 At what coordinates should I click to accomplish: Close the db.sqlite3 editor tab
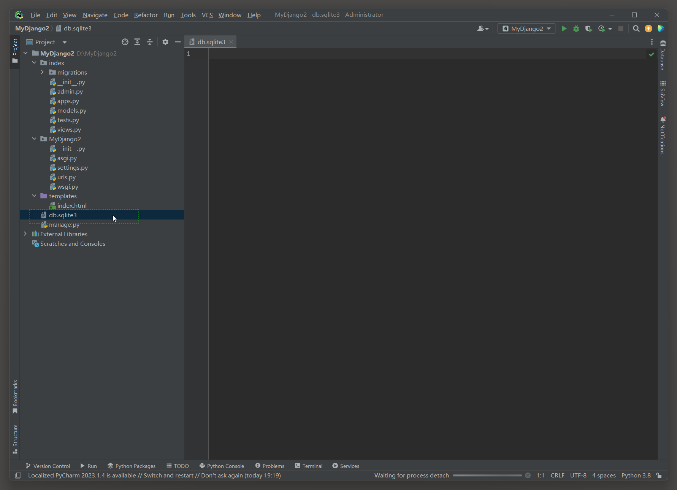click(231, 42)
